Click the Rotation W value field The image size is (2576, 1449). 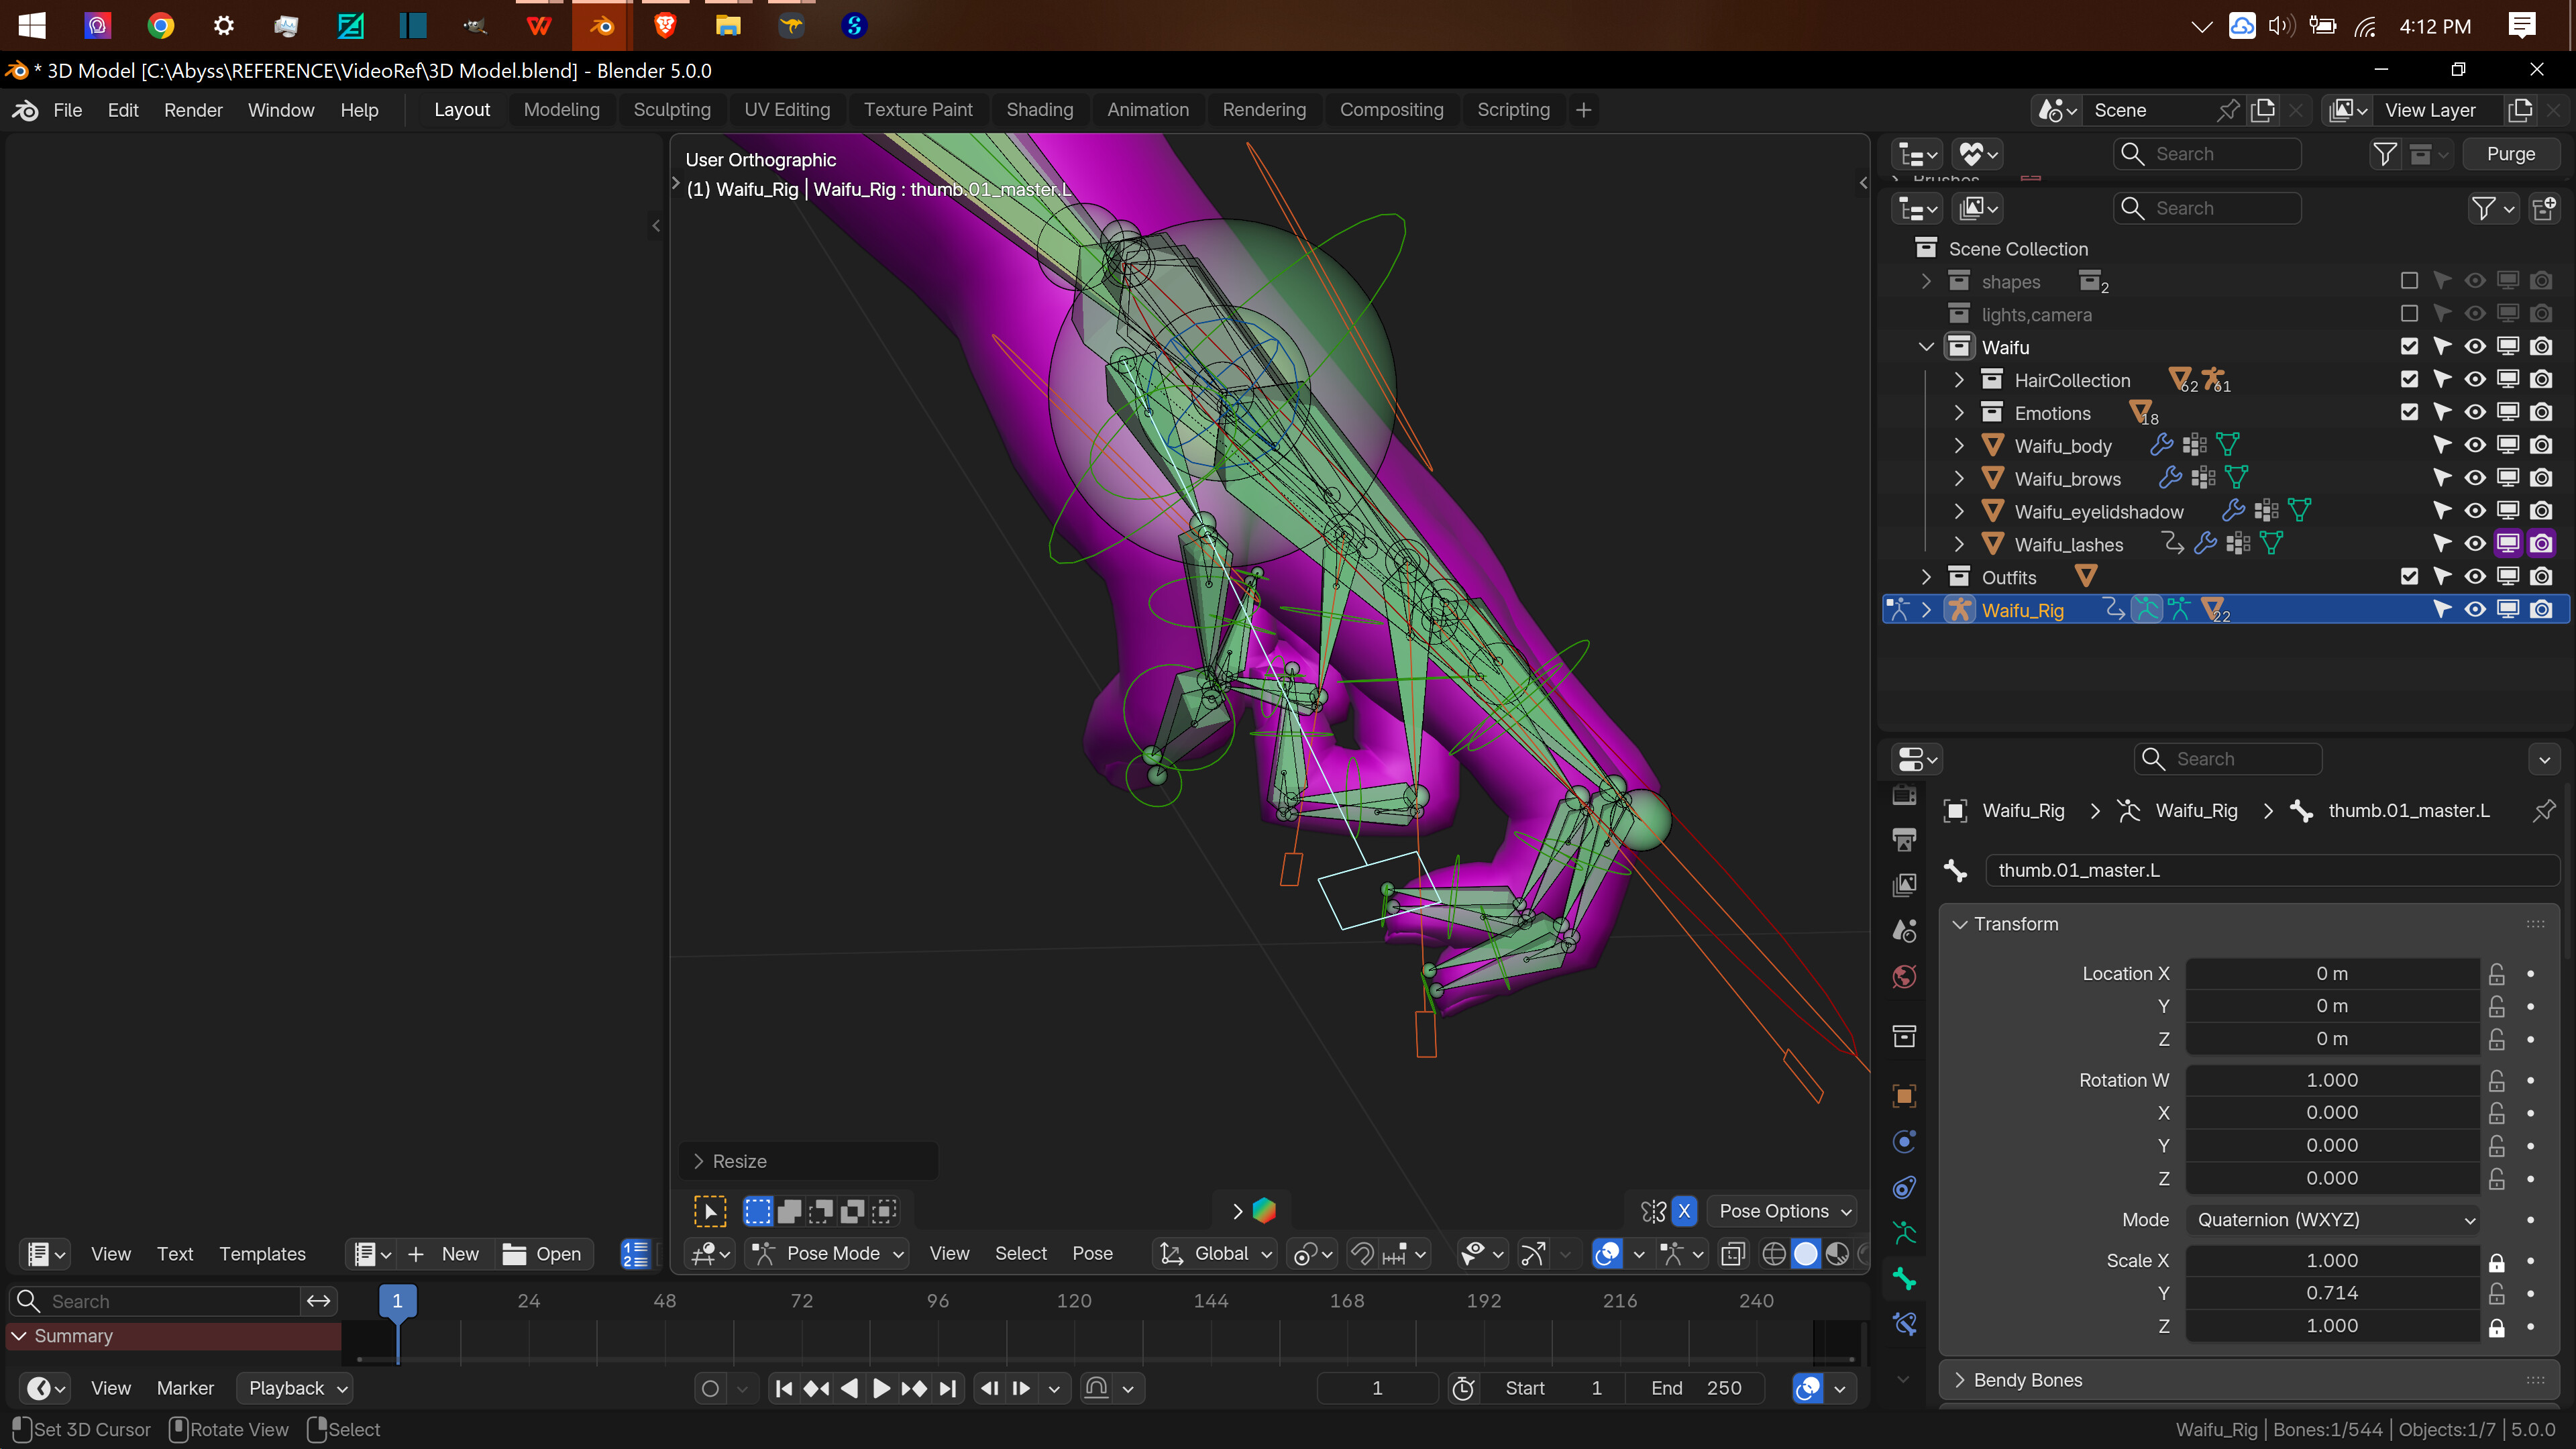[2332, 1081]
